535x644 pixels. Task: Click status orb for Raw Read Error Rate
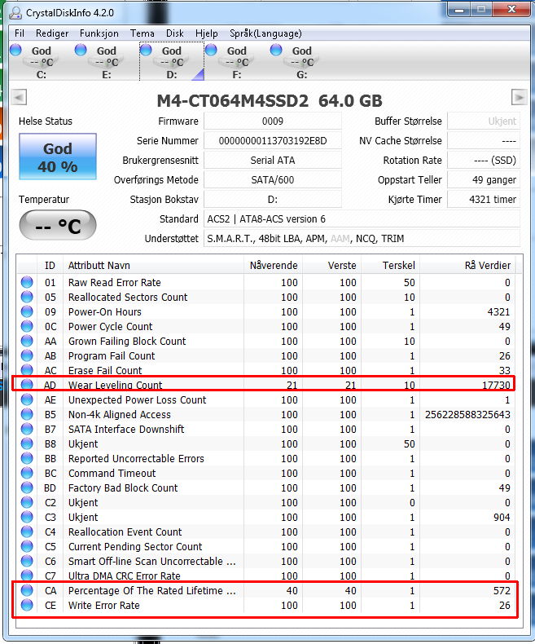click(x=27, y=282)
